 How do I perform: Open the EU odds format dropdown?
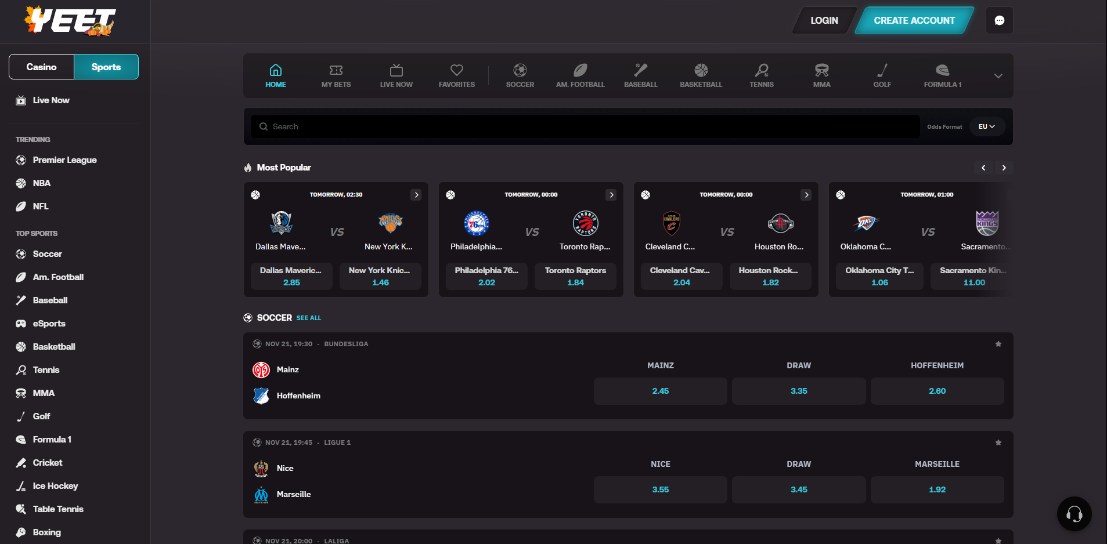pos(986,126)
